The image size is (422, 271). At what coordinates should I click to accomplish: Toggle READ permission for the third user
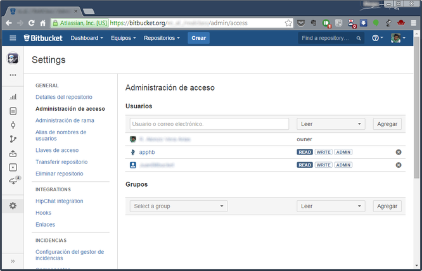[305, 165]
